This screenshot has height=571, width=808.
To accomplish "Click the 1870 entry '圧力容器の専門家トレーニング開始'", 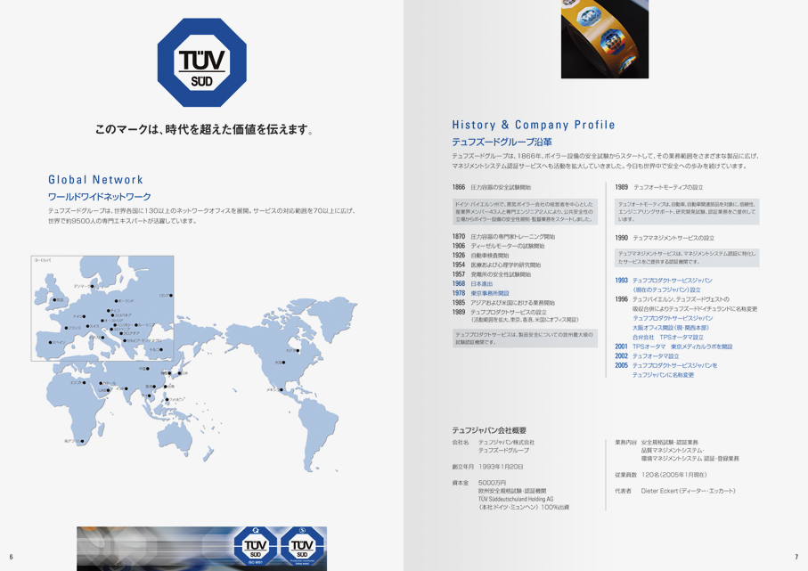I will (513, 237).
